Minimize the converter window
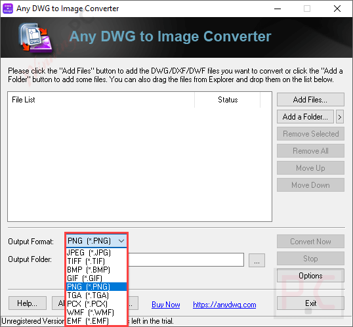Screen dimensions: 353x327 [x=278, y=9]
